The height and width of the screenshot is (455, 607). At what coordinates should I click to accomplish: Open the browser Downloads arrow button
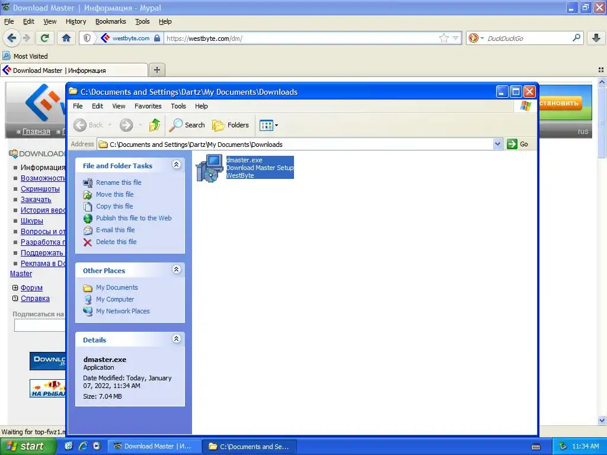596,38
